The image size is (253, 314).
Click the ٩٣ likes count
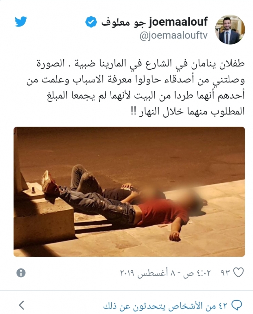[225, 273]
